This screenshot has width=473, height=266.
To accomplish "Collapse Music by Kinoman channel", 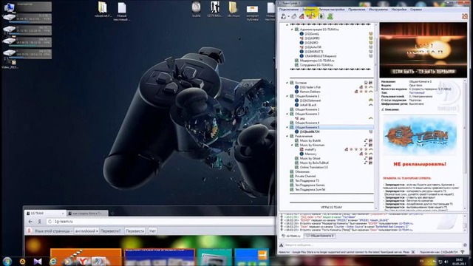I will pyautogui.click(x=292, y=145).
